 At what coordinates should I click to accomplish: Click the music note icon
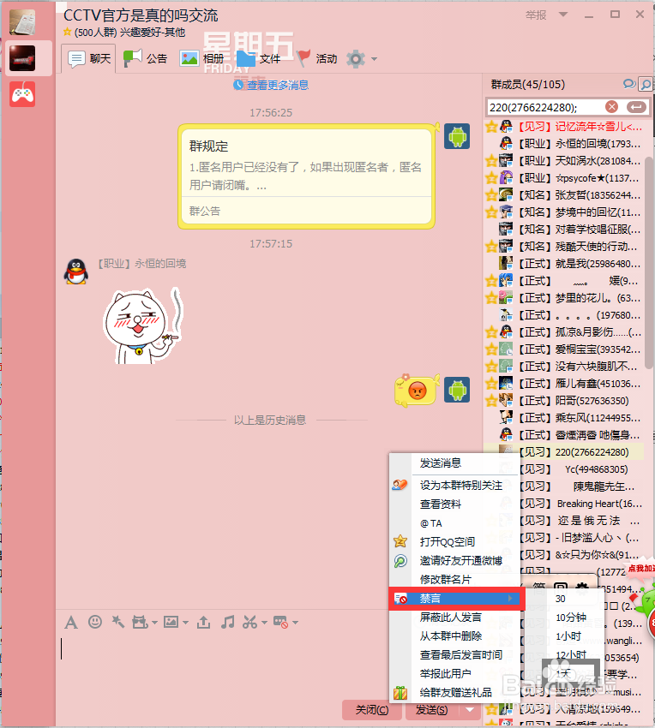click(x=227, y=622)
